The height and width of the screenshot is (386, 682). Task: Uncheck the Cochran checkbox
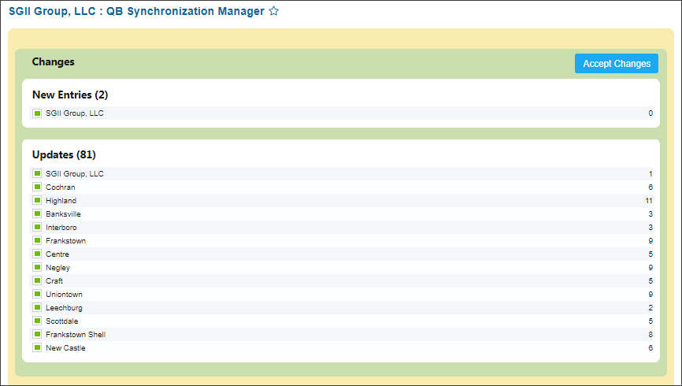click(37, 187)
